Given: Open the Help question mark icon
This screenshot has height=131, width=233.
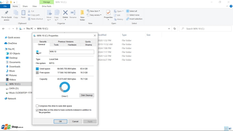Looking at the screenshot, I should click(231, 6).
